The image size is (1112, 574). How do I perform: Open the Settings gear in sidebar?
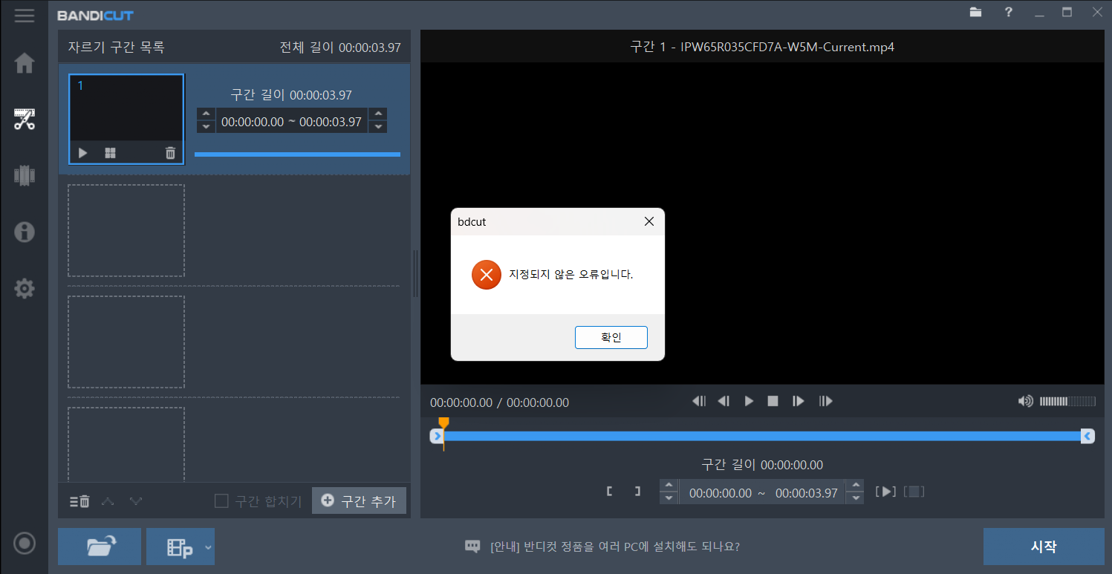click(x=25, y=288)
